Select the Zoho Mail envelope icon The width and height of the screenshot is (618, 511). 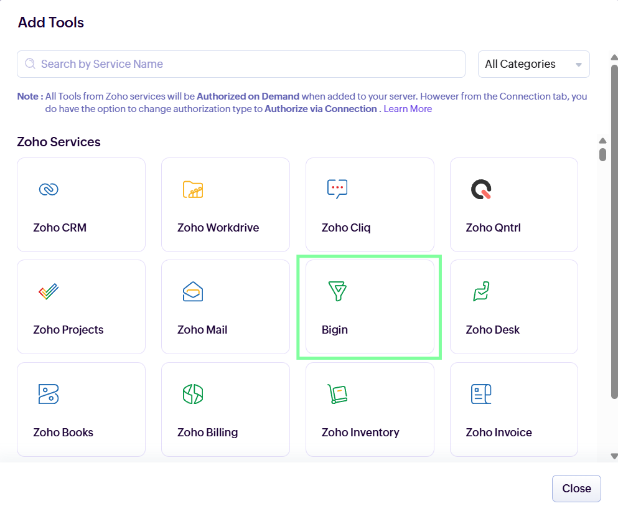[193, 291]
